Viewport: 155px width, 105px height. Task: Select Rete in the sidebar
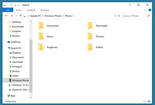click(13, 96)
